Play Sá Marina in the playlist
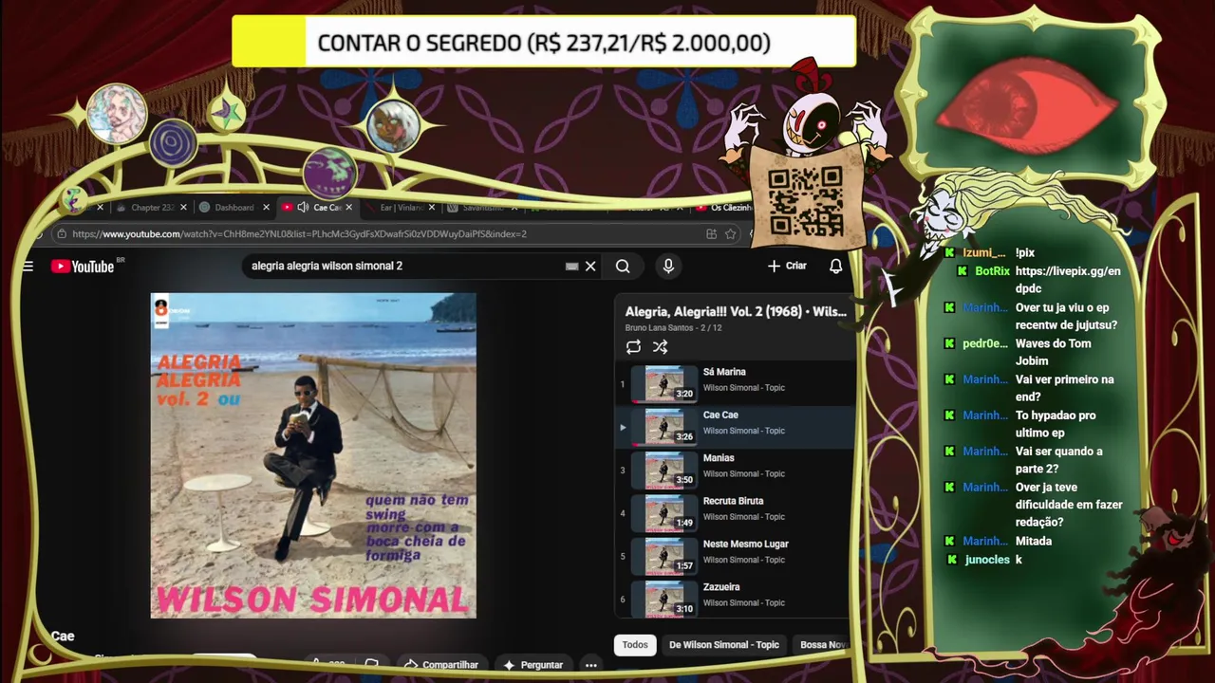Image resolution: width=1215 pixels, height=683 pixels. (735, 384)
